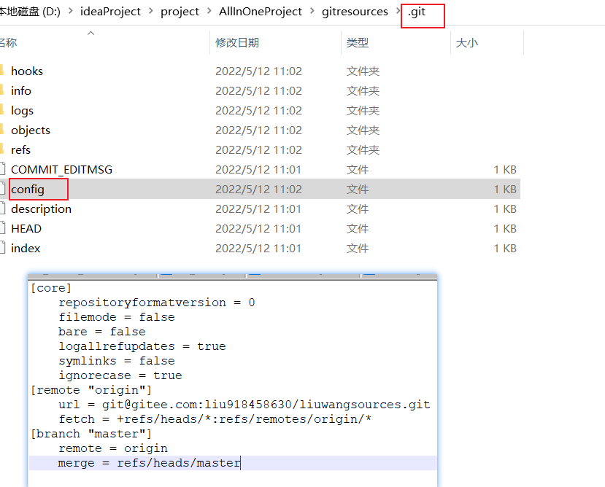Image resolution: width=605 pixels, height=487 pixels.
Task: Click the gitee url line in editor
Action: point(244,405)
